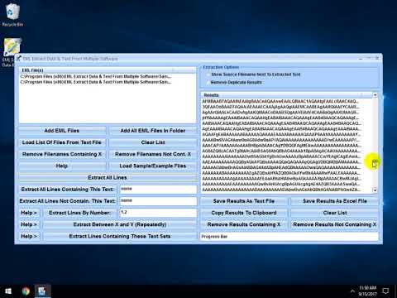Open Google Chrome from the taskbar
Image resolution: width=397 pixels, height=298 pixels.
click(26, 291)
